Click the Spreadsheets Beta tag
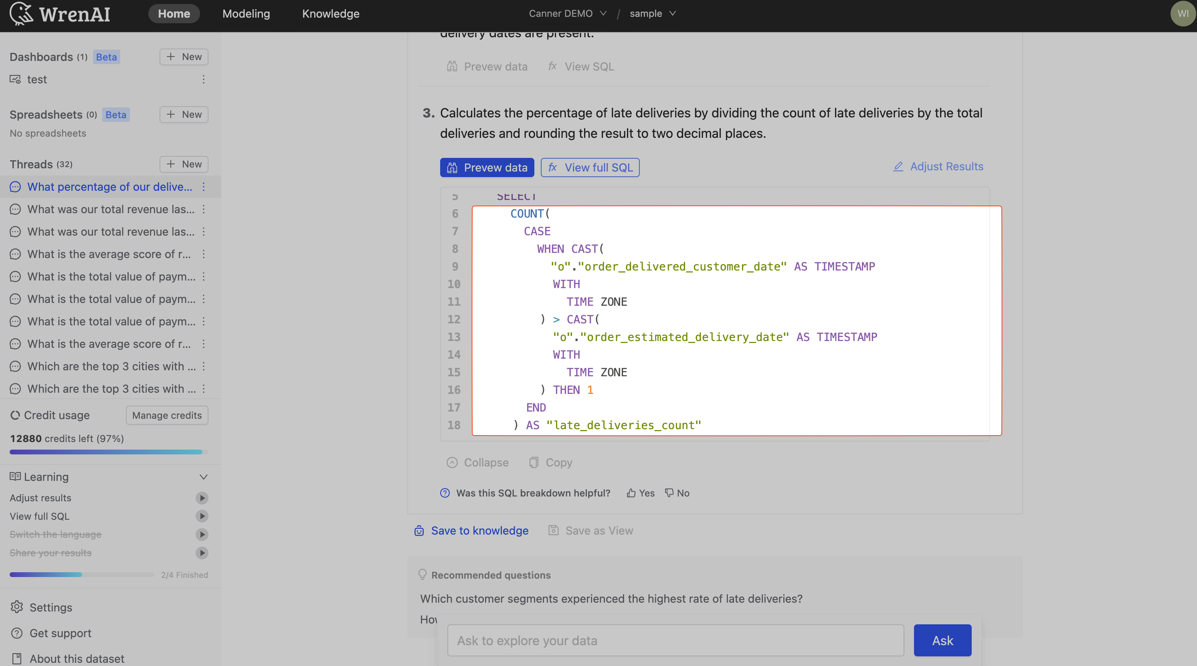This screenshot has width=1197, height=666. click(116, 114)
